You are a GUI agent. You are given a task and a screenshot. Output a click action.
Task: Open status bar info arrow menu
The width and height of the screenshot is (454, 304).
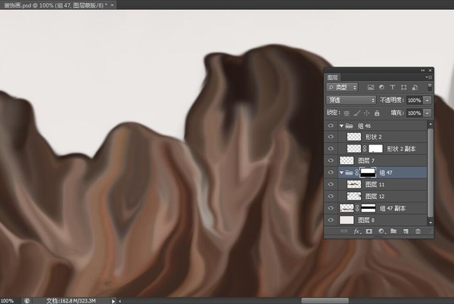[113, 301]
